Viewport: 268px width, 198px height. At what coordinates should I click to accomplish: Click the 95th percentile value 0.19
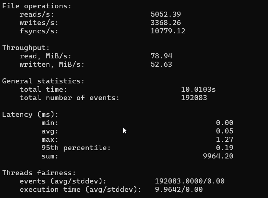[225, 148]
